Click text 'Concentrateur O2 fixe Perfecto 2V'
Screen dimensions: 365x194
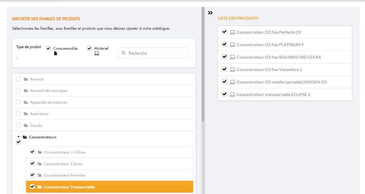pyautogui.click(x=269, y=32)
